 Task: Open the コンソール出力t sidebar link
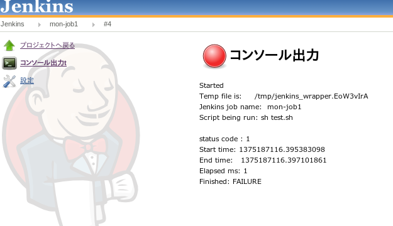tap(43, 63)
